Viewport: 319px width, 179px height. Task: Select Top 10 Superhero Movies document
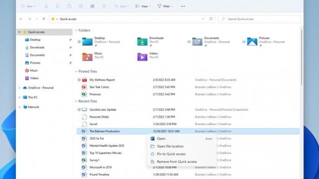point(105,153)
